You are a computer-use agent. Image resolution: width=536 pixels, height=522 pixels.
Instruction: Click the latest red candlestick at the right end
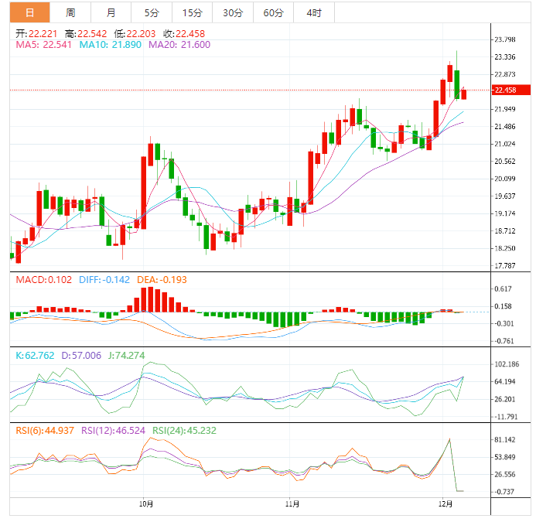464,94
